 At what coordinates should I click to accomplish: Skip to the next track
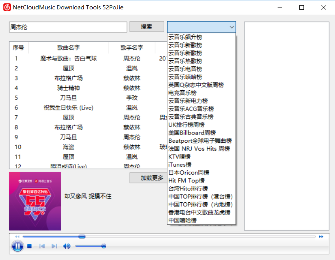54,247
